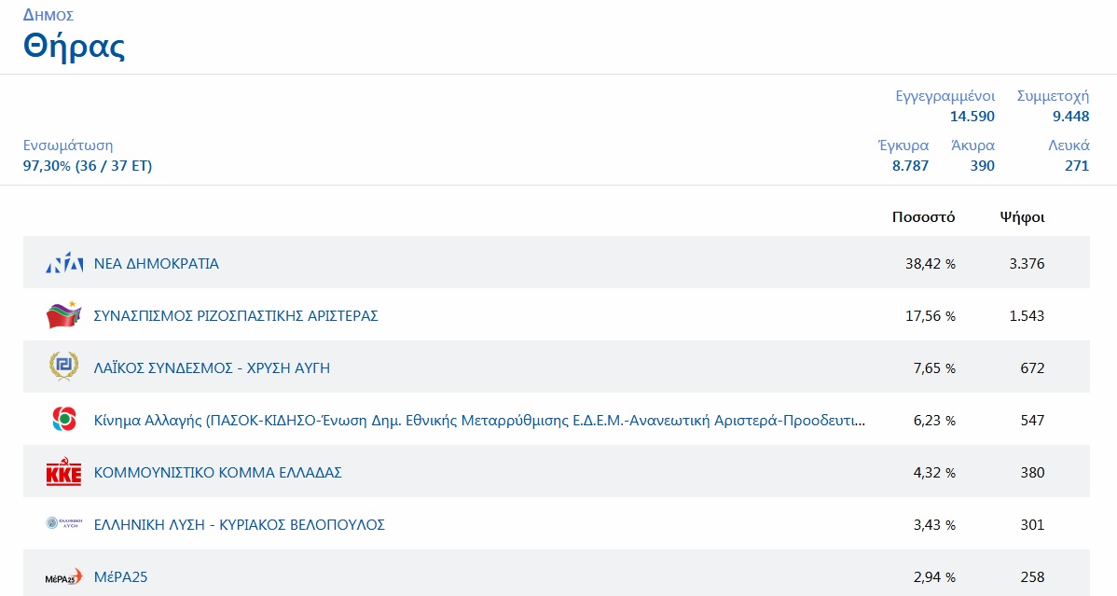Click the ΣΥΡΙΖΑ flag logo icon
The width and height of the screenshot is (1117, 596).
pyautogui.click(x=64, y=315)
